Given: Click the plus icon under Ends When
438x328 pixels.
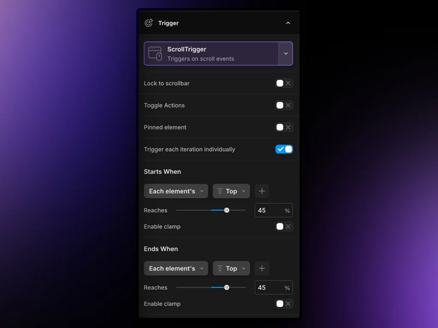Looking at the screenshot, I should (262, 269).
